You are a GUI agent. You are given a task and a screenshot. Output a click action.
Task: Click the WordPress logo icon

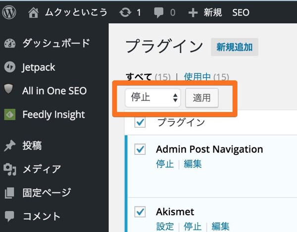9,12
